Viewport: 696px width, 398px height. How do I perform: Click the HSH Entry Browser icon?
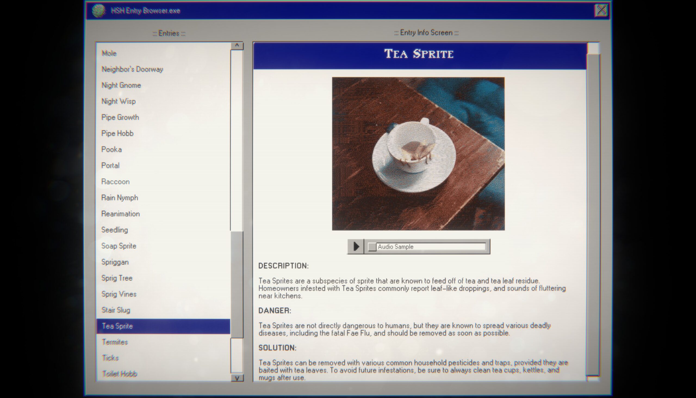pyautogui.click(x=99, y=11)
